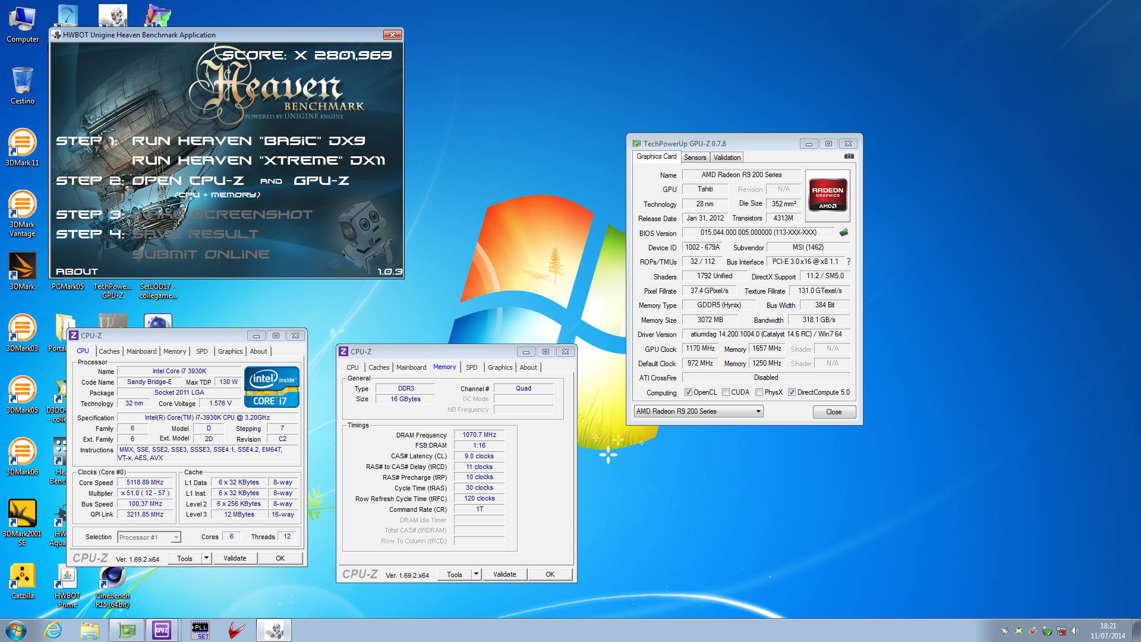Open the AMD Radeon R9 200 Series dropdown
The height and width of the screenshot is (642, 1141).
click(x=698, y=411)
